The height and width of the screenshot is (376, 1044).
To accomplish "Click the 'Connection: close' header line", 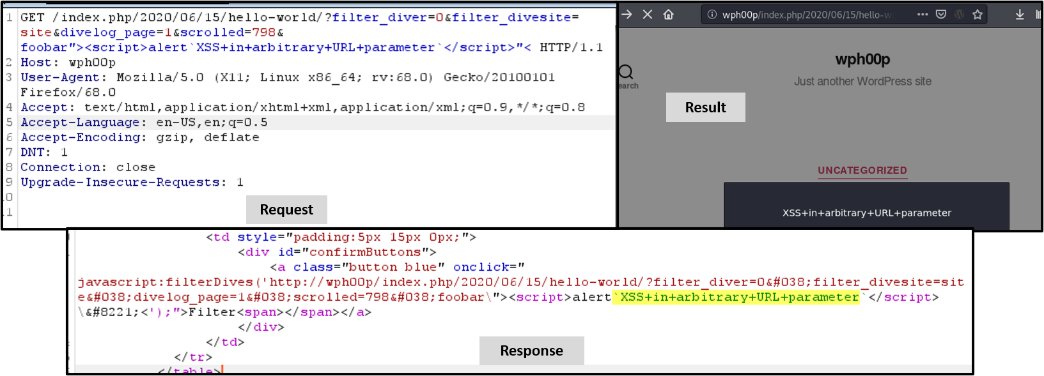I will tap(88, 167).
